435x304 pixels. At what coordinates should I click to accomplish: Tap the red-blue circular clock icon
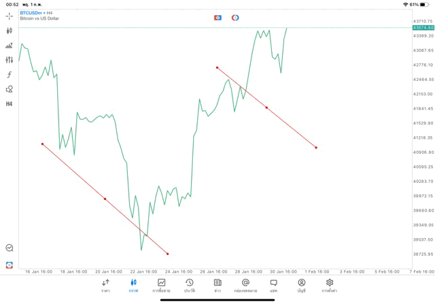pos(235,17)
